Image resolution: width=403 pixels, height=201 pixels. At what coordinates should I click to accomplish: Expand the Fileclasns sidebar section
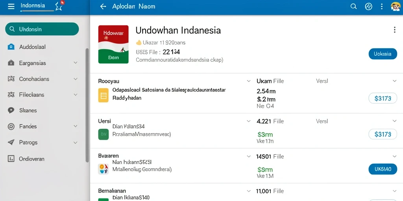click(x=75, y=95)
